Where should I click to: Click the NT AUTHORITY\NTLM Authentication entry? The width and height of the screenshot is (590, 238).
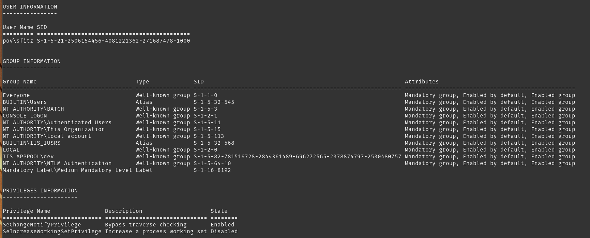coord(57,163)
